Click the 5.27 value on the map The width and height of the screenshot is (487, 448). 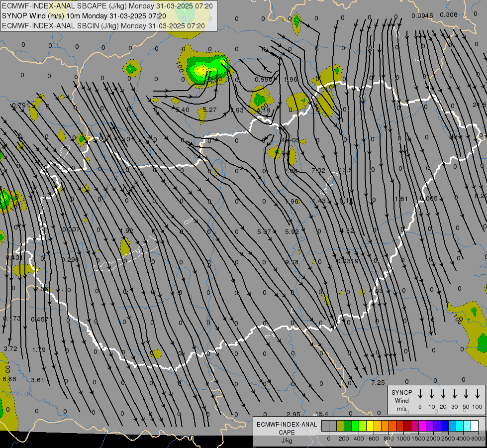click(x=209, y=110)
